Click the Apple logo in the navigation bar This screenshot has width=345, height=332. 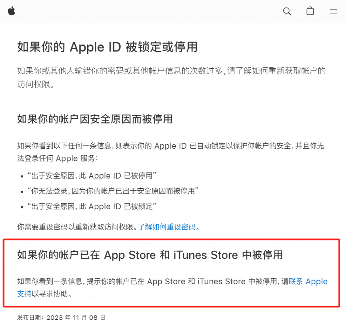pyautogui.click(x=11, y=11)
